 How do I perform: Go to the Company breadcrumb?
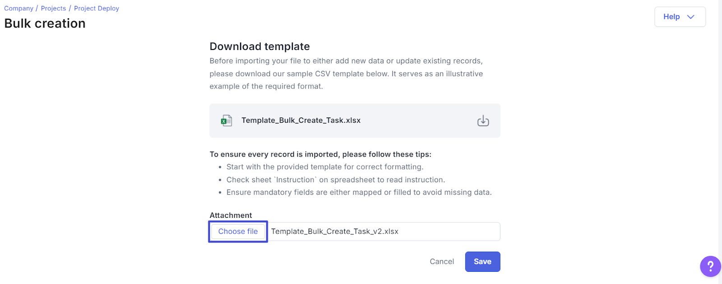19,9
